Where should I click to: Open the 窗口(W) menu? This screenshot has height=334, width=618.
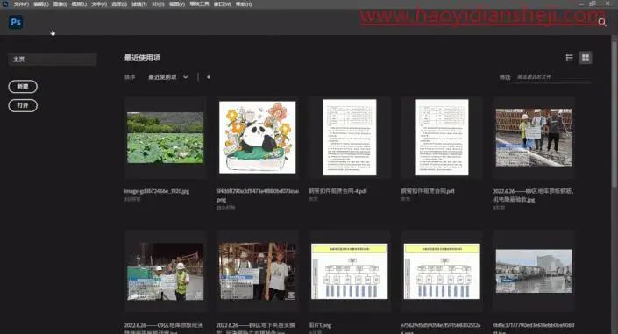point(223,4)
